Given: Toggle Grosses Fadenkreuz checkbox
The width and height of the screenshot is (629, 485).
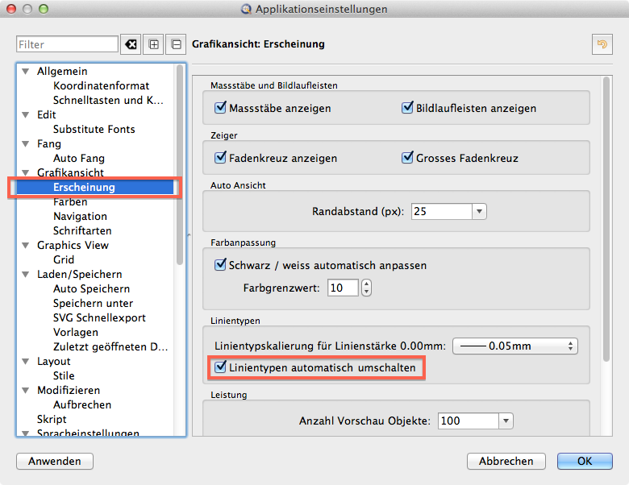Looking at the screenshot, I should pyautogui.click(x=408, y=158).
